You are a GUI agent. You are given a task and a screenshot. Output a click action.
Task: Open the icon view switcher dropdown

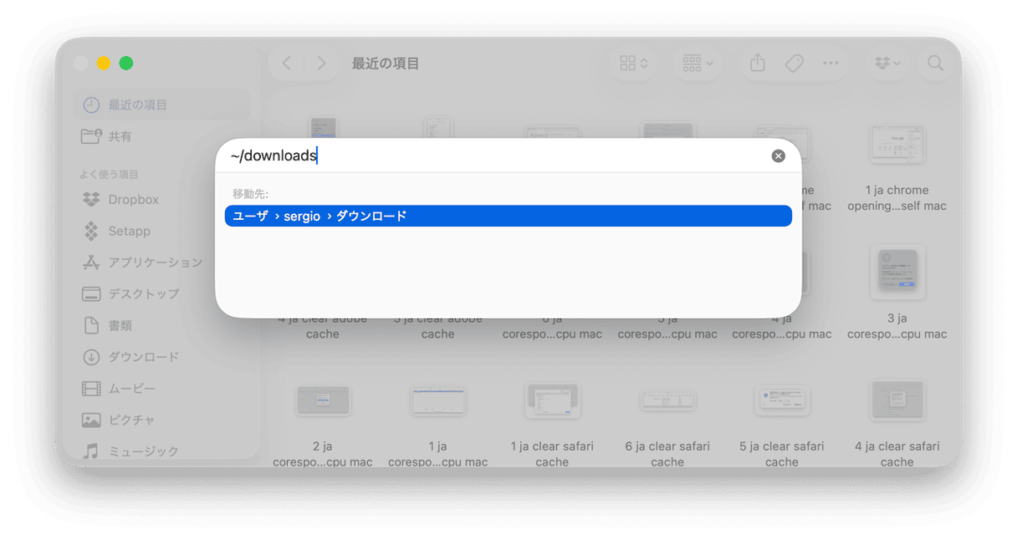634,64
